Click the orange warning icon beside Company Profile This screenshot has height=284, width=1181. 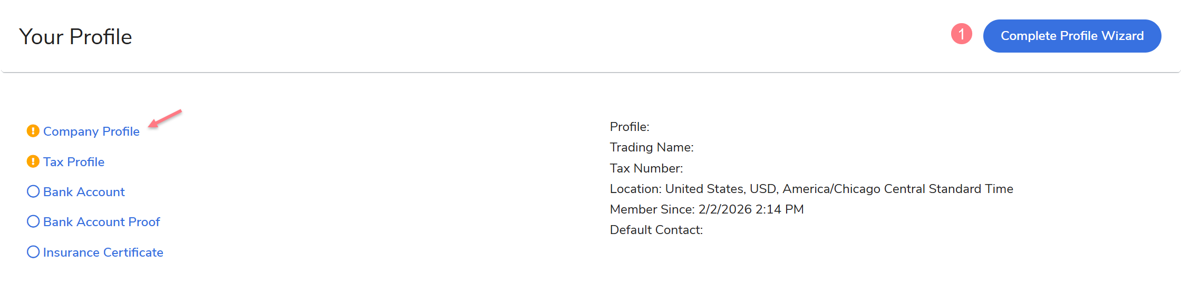tap(33, 131)
